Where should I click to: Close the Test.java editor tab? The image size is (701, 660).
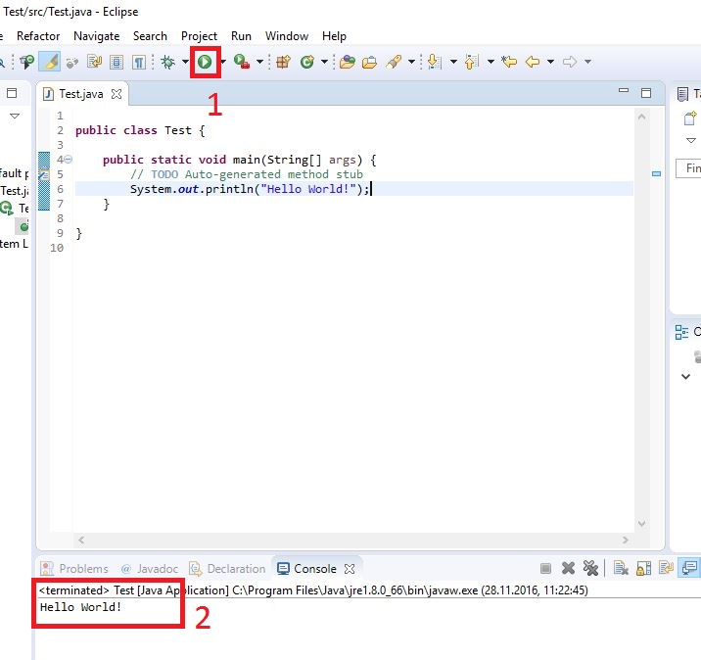coord(117,94)
